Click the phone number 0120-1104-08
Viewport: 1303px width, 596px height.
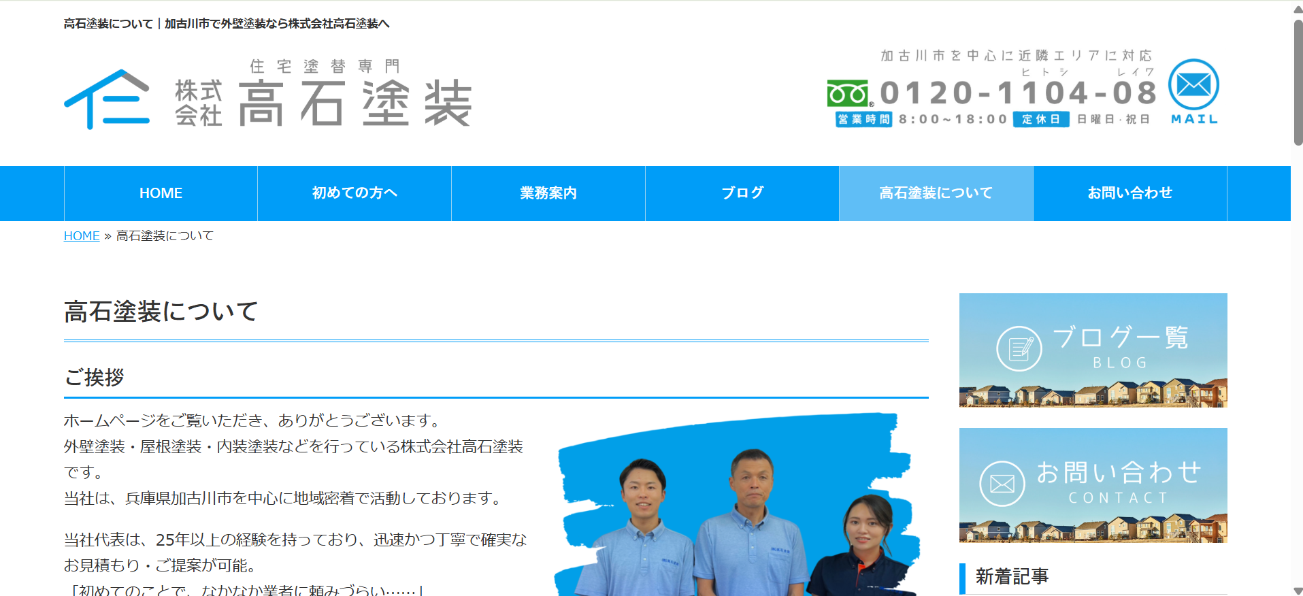click(x=1018, y=93)
